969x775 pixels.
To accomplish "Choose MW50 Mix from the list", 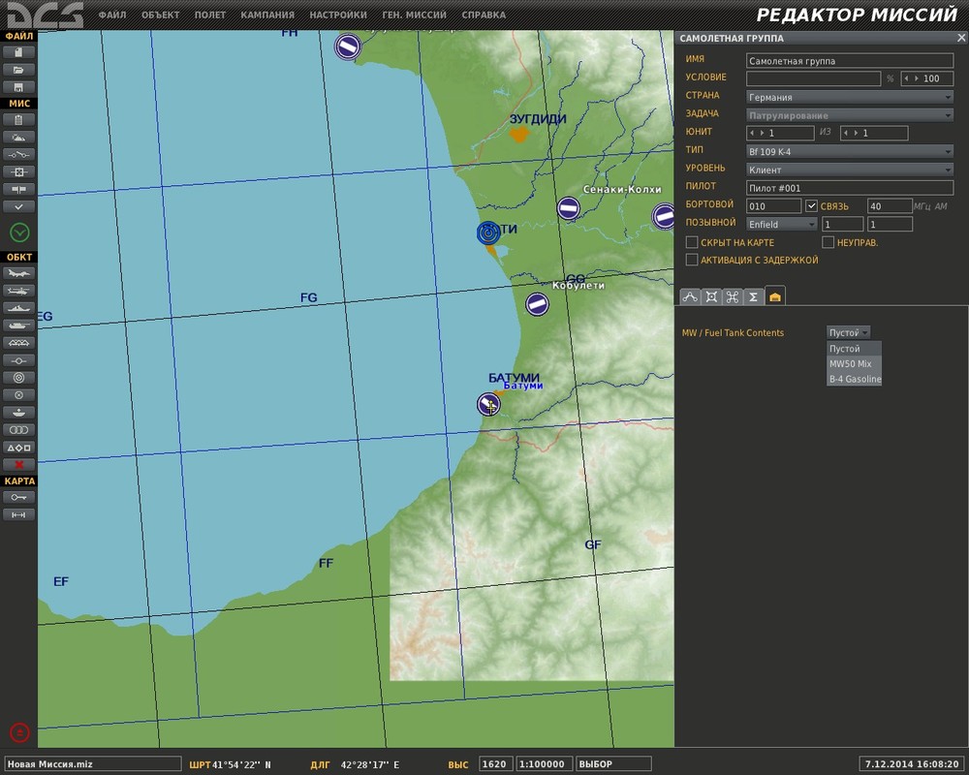I will click(851, 363).
